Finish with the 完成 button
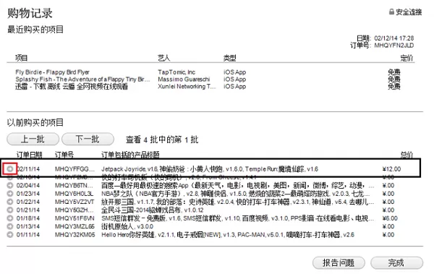434x274 pixels. click(396, 262)
